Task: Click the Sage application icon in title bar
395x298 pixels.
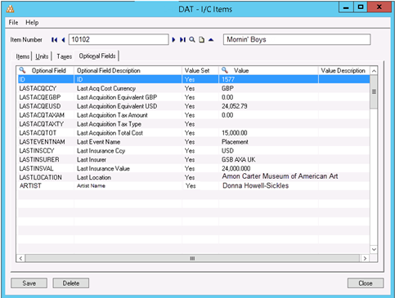Action: [11, 9]
